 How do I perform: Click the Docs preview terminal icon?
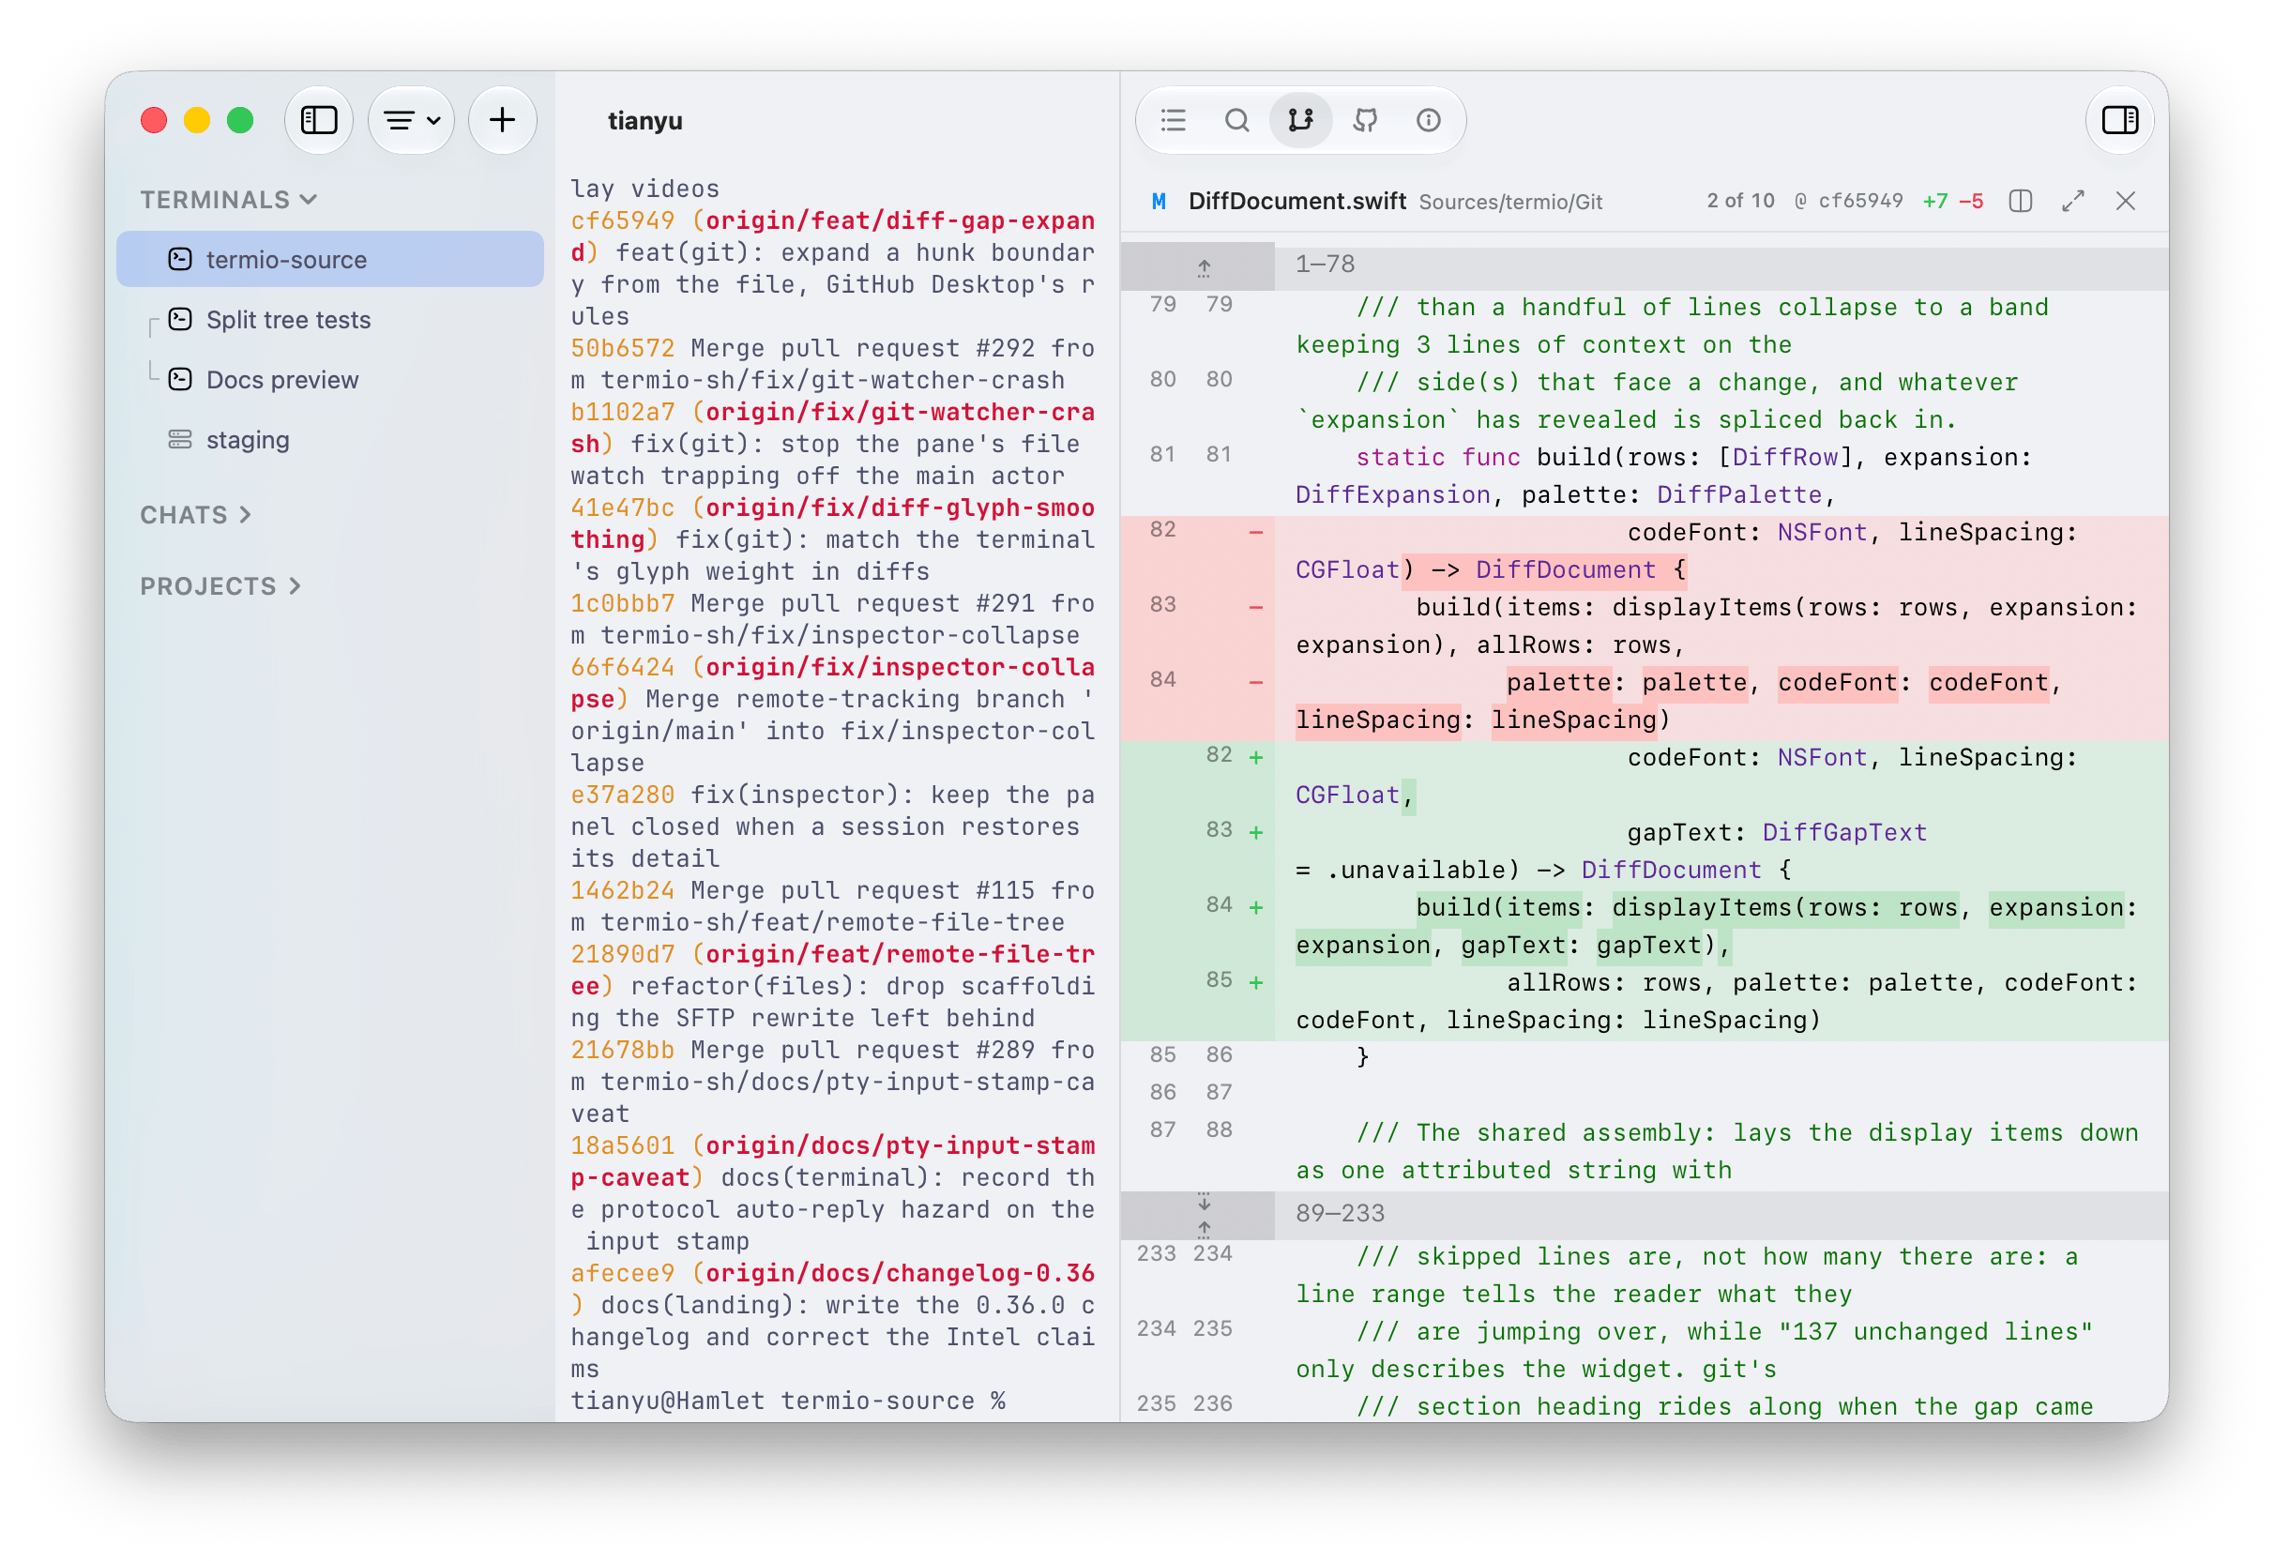pyautogui.click(x=180, y=380)
